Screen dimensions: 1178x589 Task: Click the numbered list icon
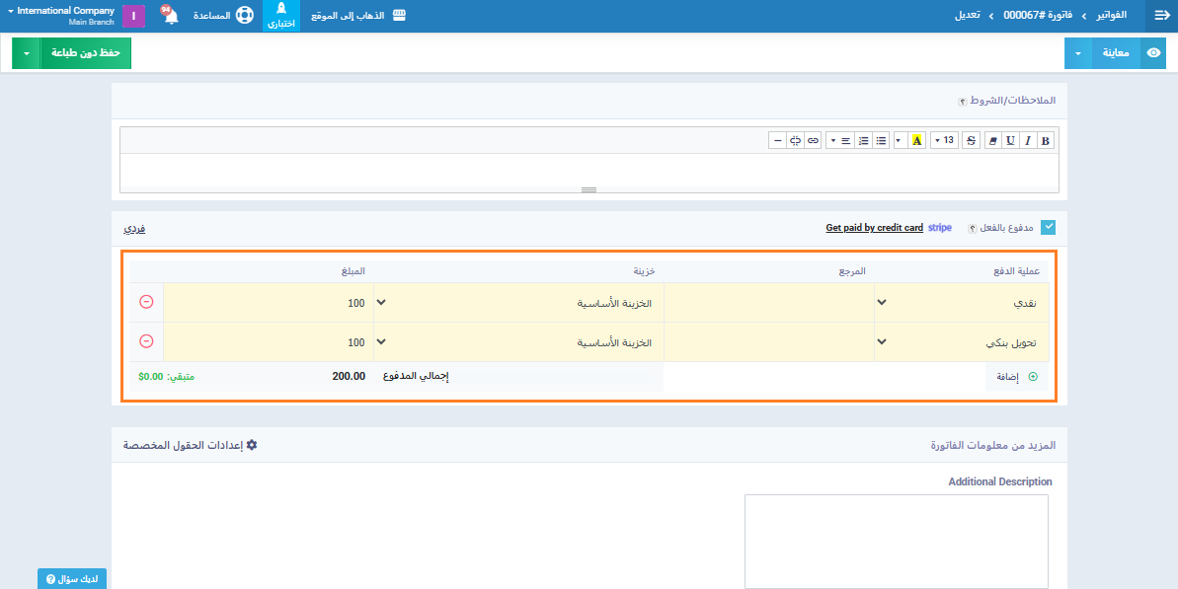[x=864, y=141]
